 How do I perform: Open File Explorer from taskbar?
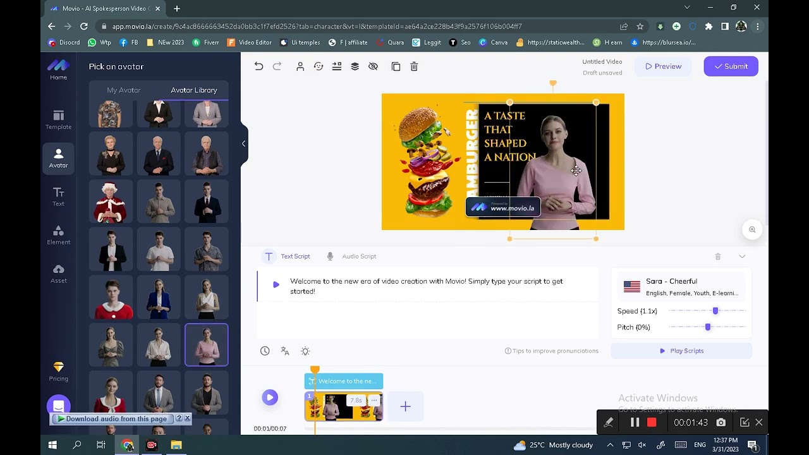pos(176,445)
